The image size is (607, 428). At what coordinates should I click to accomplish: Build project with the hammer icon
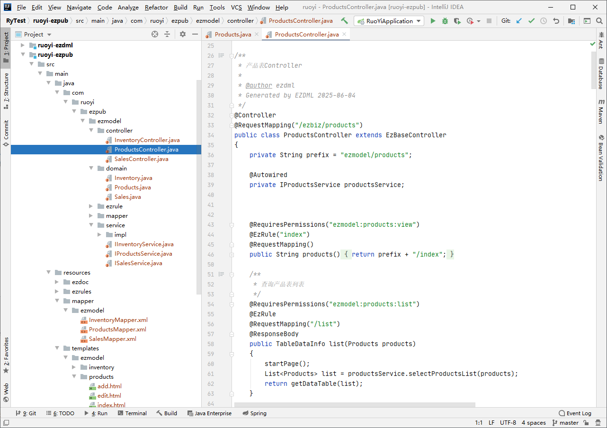pos(344,21)
